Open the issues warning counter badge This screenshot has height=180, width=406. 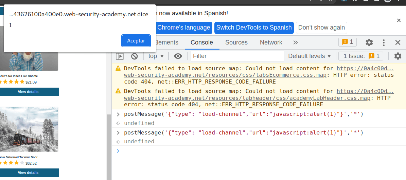[x=348, y=42]
